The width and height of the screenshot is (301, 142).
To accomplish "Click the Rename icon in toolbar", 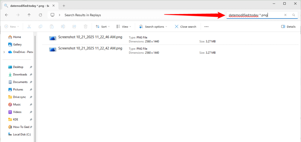I will (63, 27).
